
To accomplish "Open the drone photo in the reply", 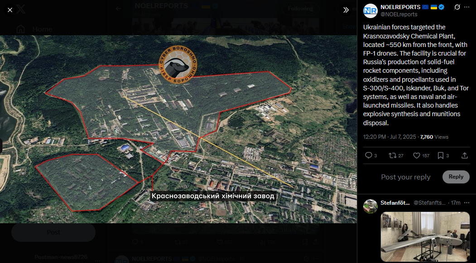I will coord(425,236).
